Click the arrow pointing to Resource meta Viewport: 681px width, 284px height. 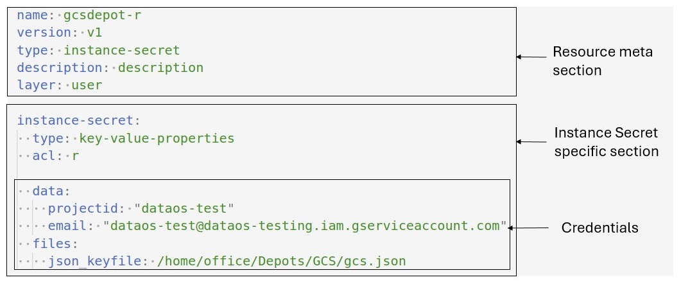tap(531, 57)
